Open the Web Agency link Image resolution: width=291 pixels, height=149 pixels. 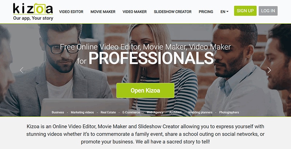coord(155,112)
